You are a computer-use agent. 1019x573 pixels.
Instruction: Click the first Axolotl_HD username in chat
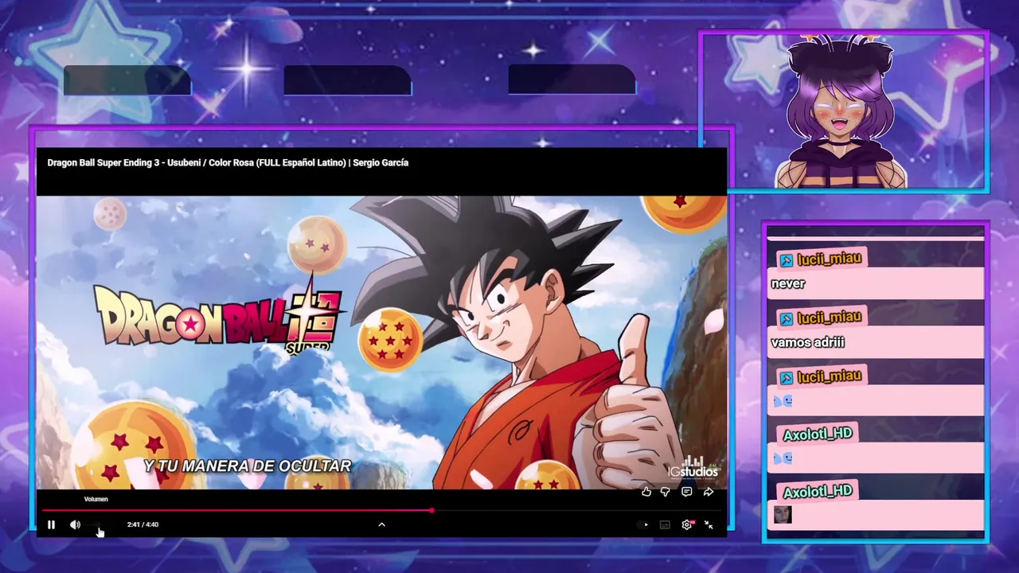(818, 435)
